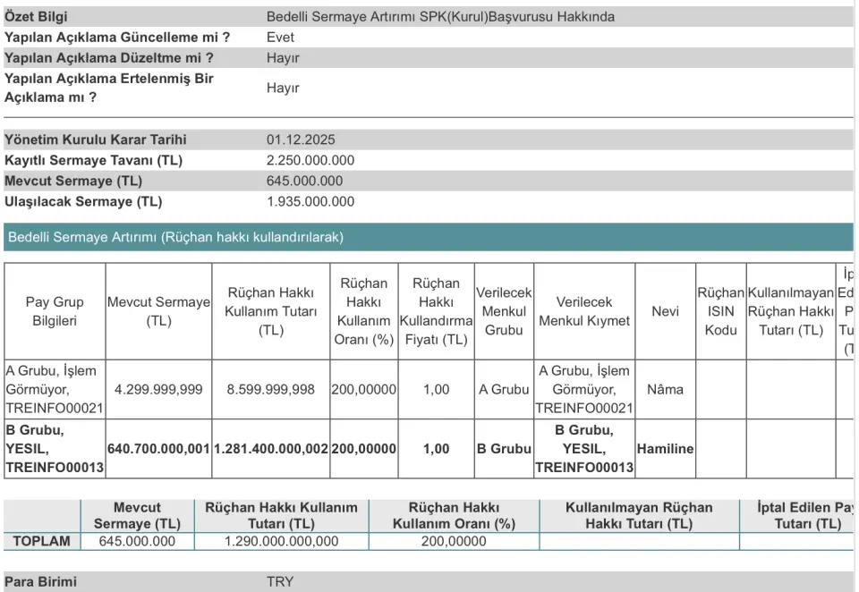The height and width of the screenshot is (592, 859).
Task: Select the Özet Bilgi row label
Action: pos(36,17)
